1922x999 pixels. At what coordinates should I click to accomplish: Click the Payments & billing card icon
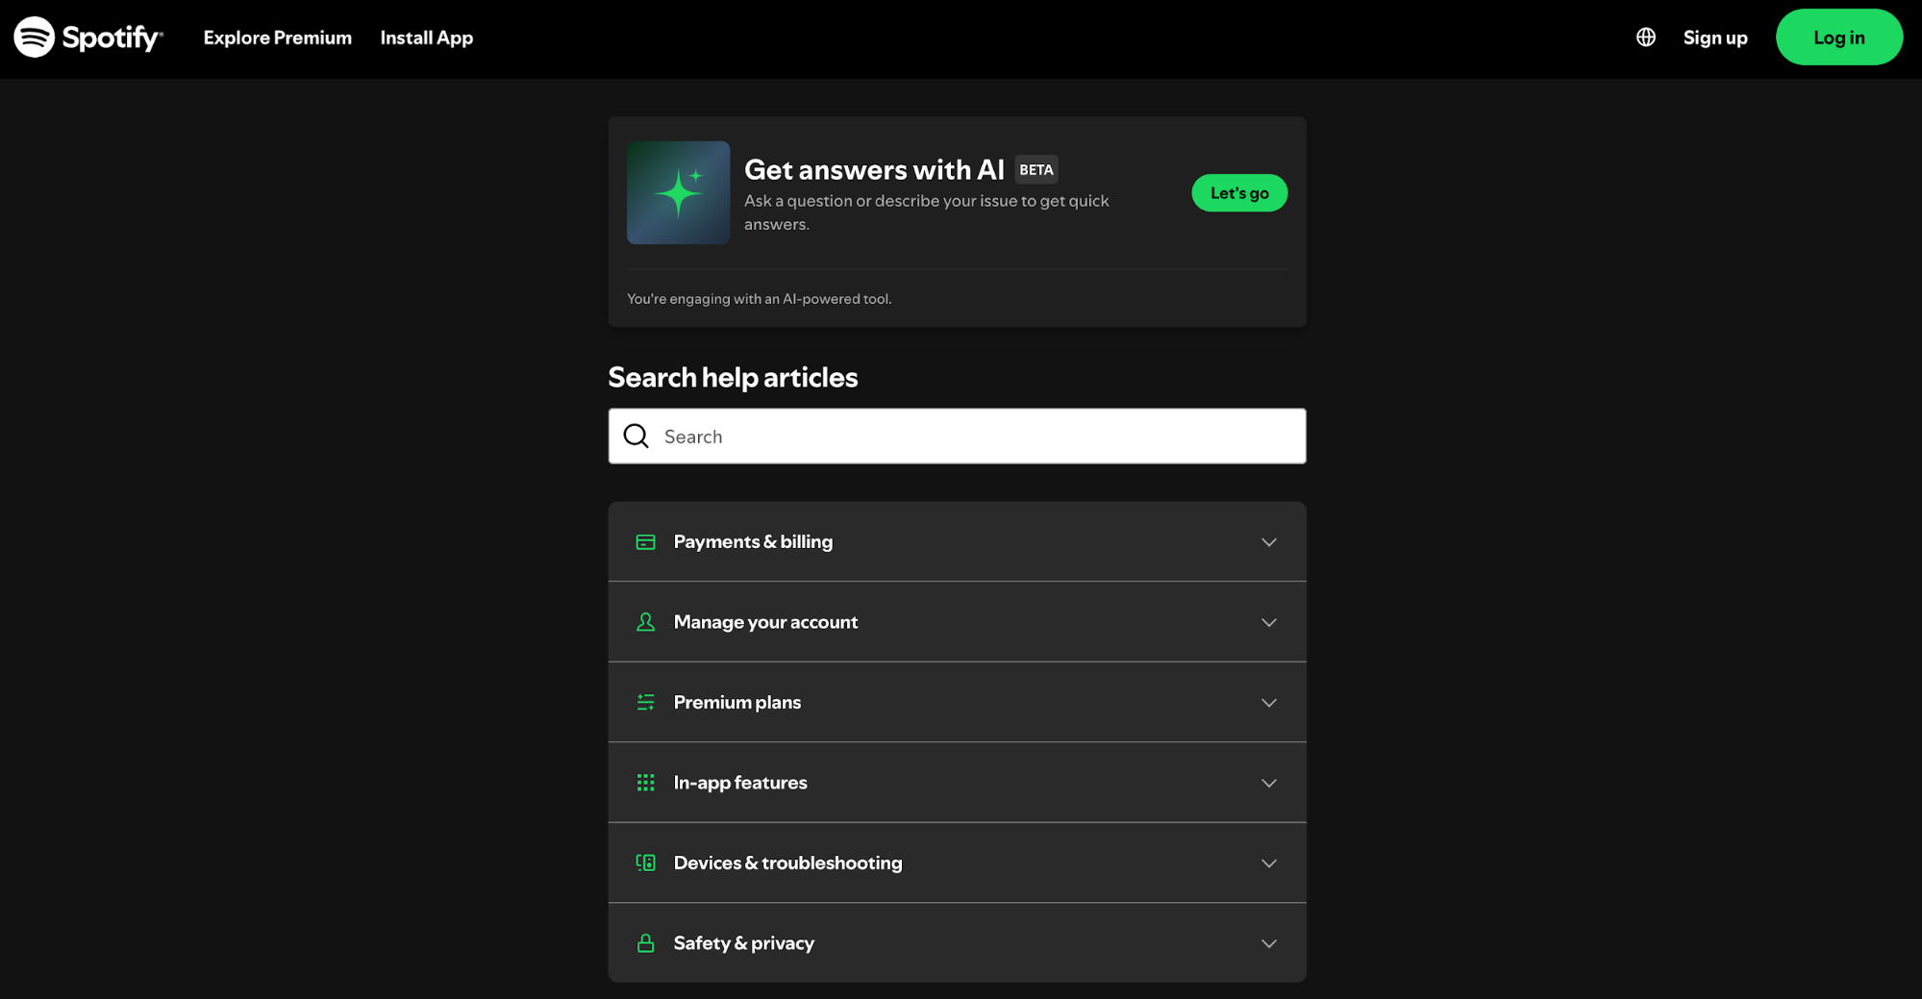pos(646,542)
